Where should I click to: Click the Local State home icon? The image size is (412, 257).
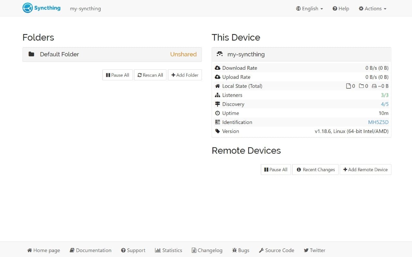point(218,86)
